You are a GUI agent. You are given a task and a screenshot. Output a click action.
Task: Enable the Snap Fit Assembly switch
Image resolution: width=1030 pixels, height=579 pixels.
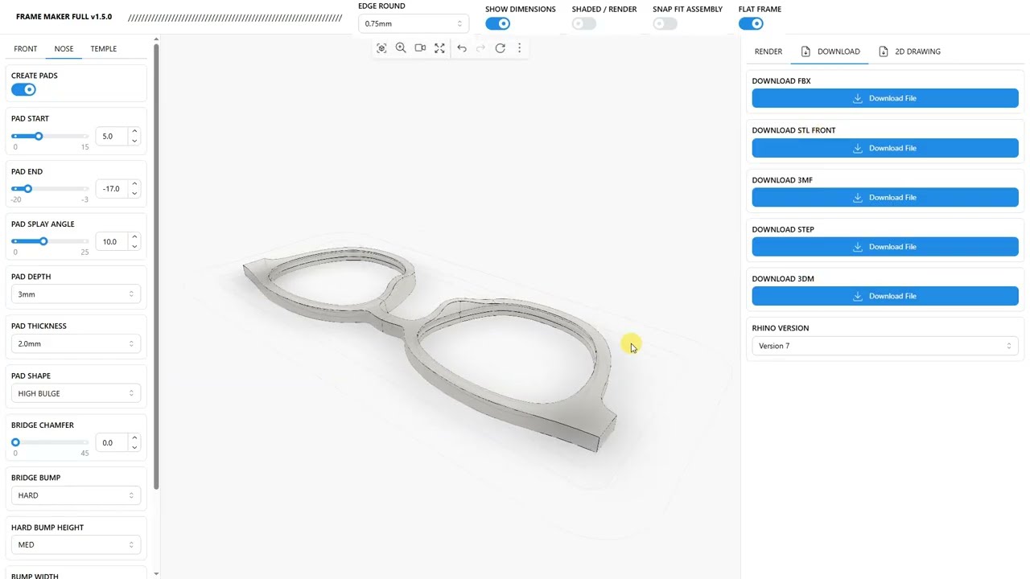coord(665,23)
